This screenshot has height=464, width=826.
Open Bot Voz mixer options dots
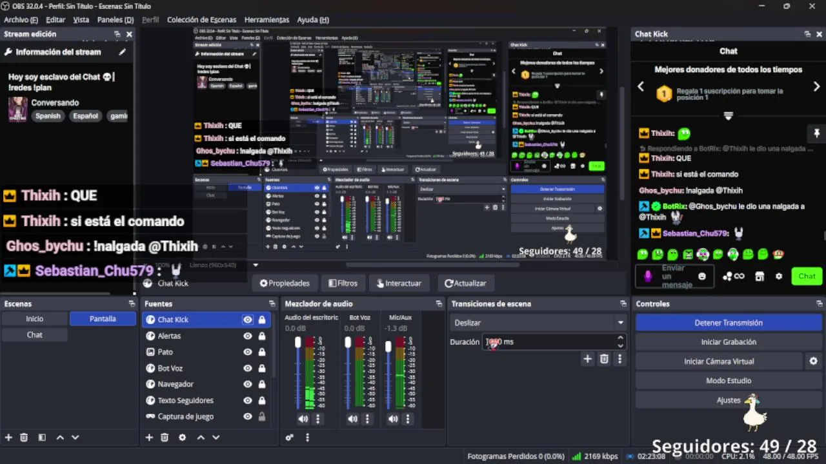tap(367, 419)
